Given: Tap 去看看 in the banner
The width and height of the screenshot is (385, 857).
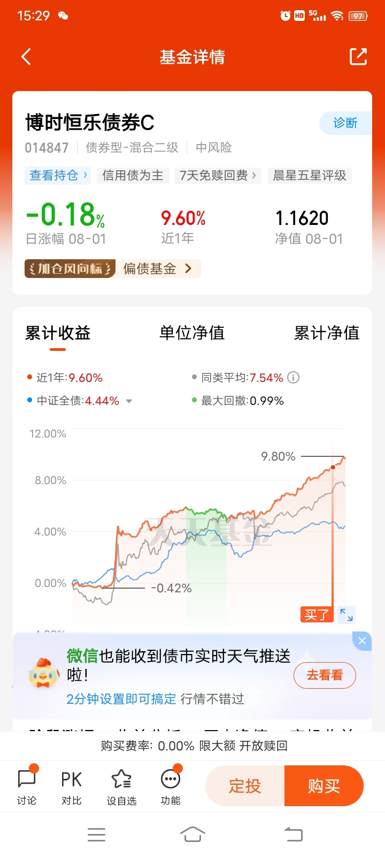Looking at the screenshot, I should coord(325,675).
